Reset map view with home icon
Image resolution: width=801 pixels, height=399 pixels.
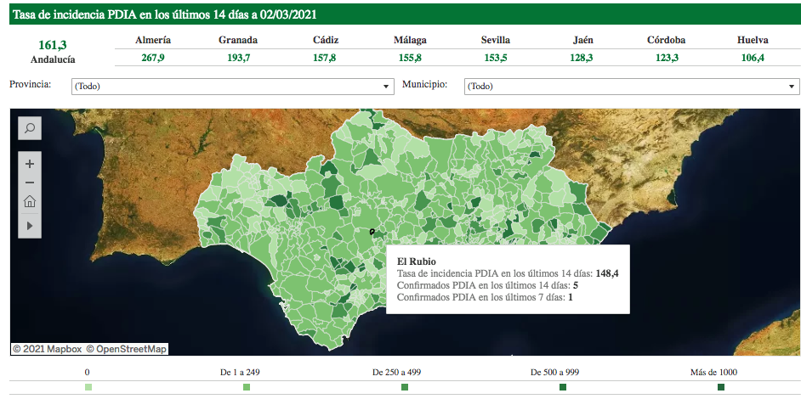[29, 202]
